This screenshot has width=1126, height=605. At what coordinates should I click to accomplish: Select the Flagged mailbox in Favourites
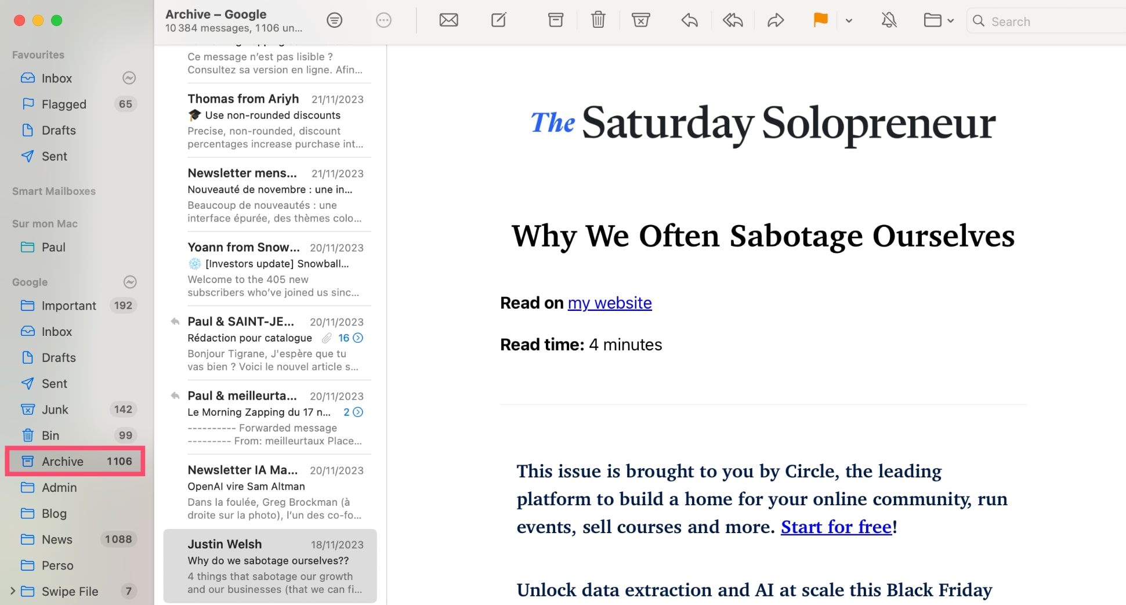click(64, 104)
